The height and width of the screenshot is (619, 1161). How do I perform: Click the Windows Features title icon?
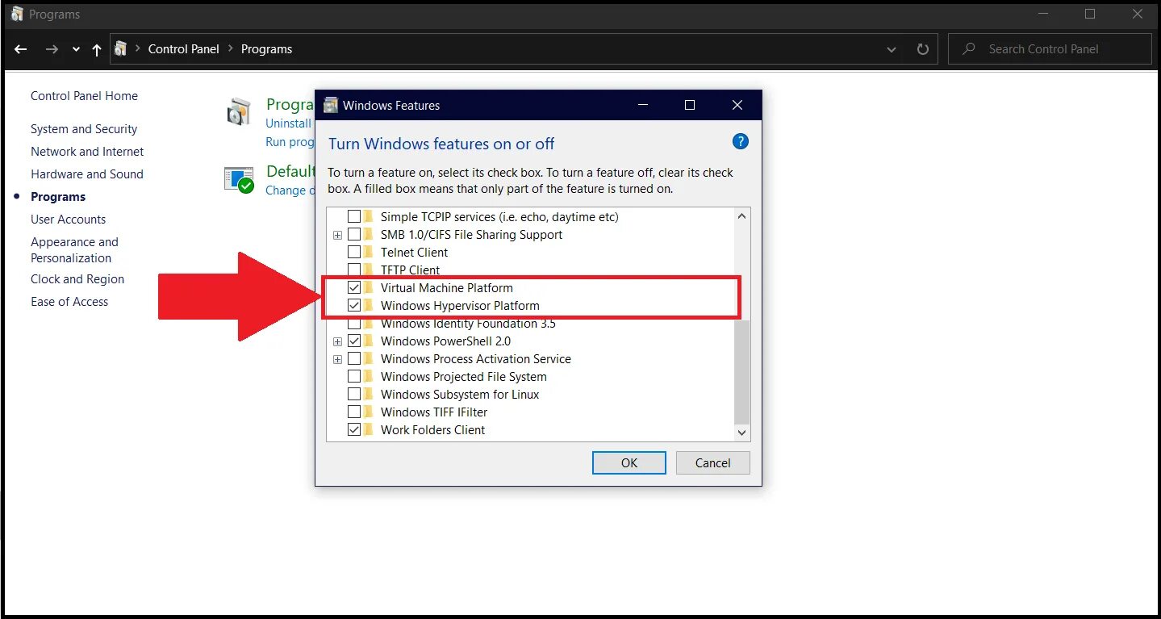pyautogui.click(x=331, y=105)
